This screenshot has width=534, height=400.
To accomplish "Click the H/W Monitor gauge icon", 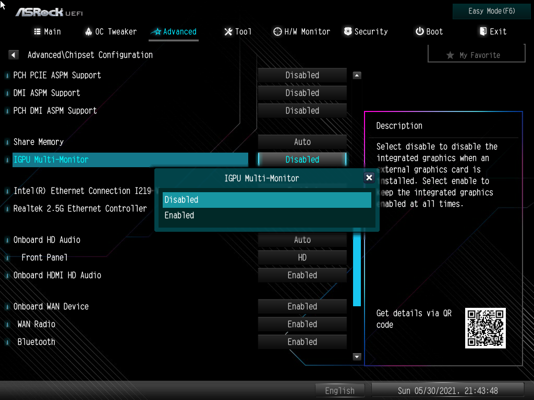I will pos(277,32).
